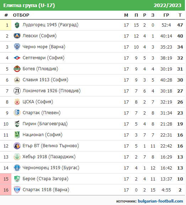Click the Levski Sofia club crest
Image resolution: width=186 pixels, height=205 pixels.
(x=17, y=36)
